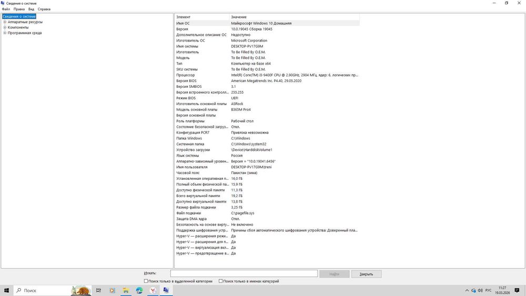Image resolution: width=526 pixels, height=296 pixels.
Task: Click the Закрыть button
Action: click(366, 274)
